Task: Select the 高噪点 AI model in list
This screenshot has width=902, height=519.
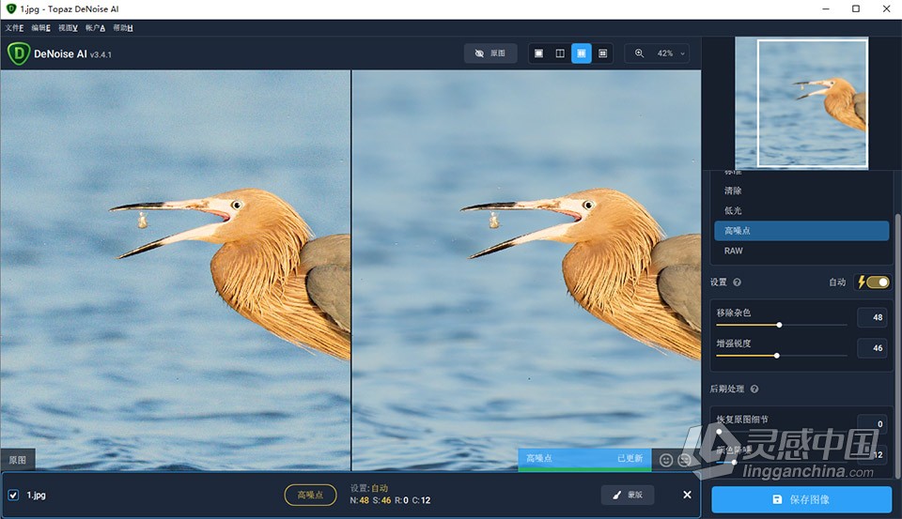Action: click(801, 231)
